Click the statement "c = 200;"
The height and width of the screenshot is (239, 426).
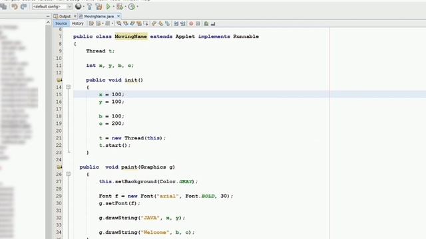111,123
